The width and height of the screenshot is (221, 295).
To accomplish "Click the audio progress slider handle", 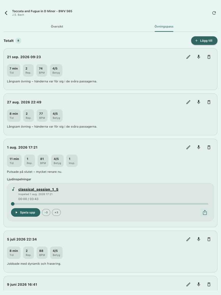I will pyautogui.click(x=13, y=204).
